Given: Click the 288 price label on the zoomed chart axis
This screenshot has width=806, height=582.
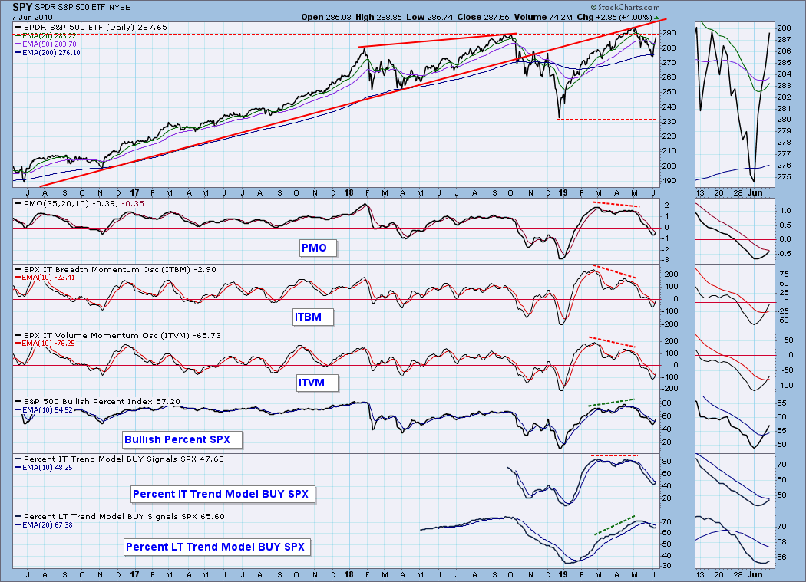Looking at the screenshot, I should 784,28.
